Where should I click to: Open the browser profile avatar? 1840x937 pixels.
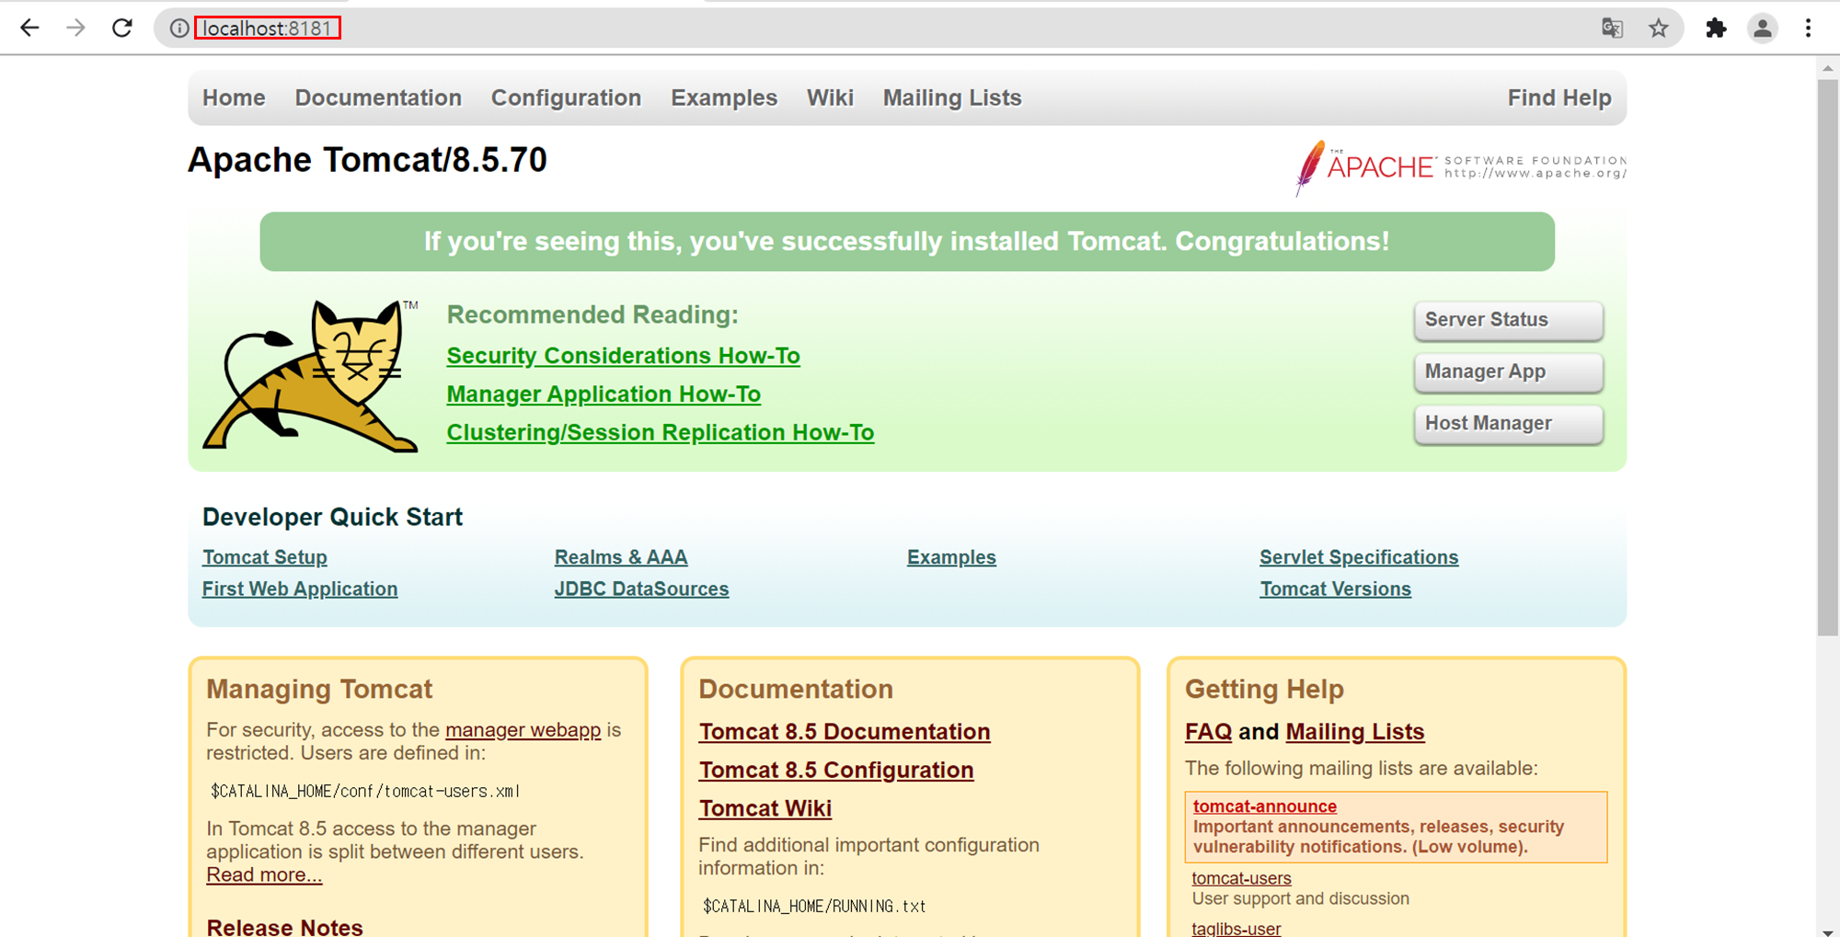pyautogui.click(x=1763, y=29)
